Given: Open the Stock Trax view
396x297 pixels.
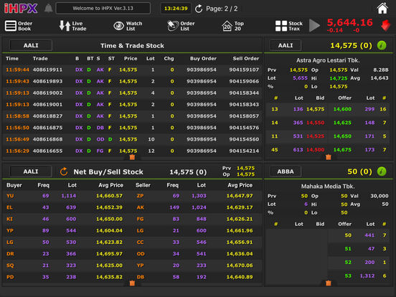Looking at the screenshot, I should coord(288,26).
